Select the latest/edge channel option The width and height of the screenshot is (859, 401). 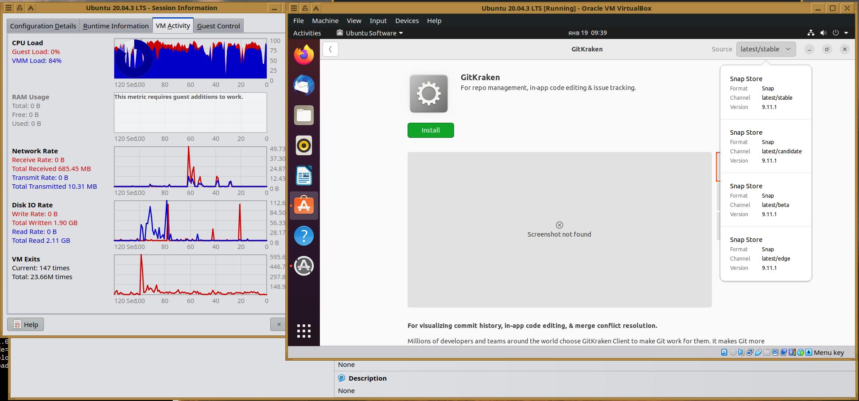point(766,253)
